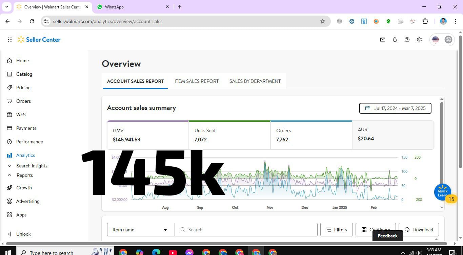Open Reports under Analytics
Image resolution: width=463 pixels, height=255 pixels.
25,175
